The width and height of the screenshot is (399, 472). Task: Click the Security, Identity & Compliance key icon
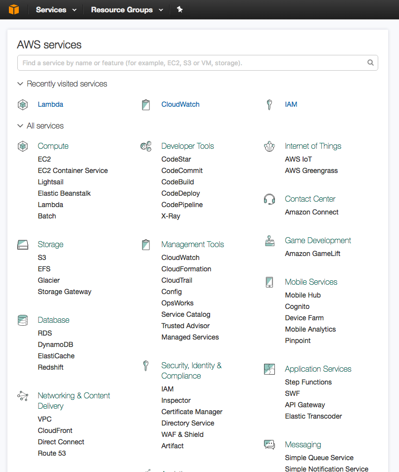[x=146, y=365]
